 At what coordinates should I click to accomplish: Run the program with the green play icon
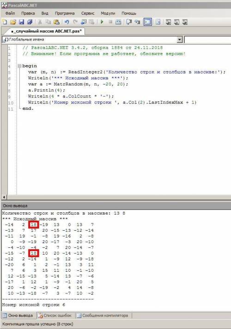(x=102, y=22)
